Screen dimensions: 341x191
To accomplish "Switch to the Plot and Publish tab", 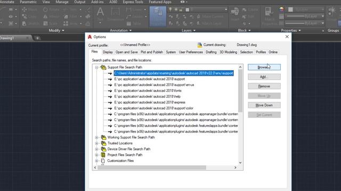I will (x=151, y=52).
